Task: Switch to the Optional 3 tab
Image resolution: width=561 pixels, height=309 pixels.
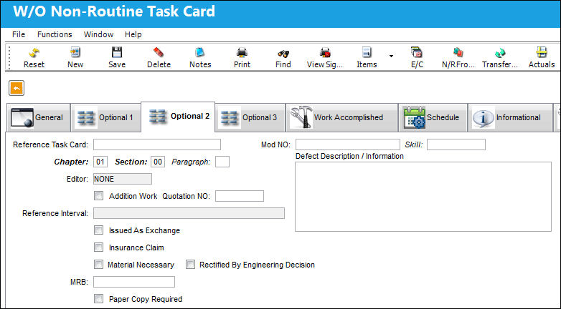Action: point(250,117)
